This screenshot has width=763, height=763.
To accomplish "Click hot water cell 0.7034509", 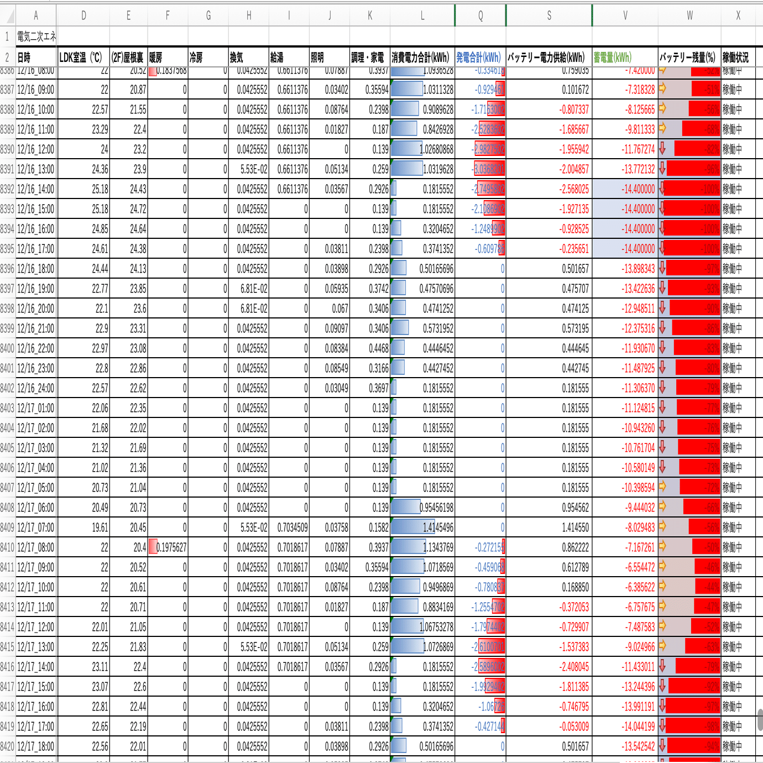I will tap(289, 527).
